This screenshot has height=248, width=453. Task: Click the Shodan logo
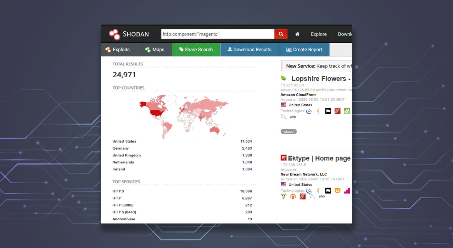pos(129,34)
